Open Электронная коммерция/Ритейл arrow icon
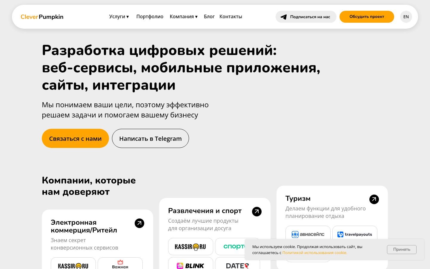Viewport: 430px width, 269px height. pos(139,223)
